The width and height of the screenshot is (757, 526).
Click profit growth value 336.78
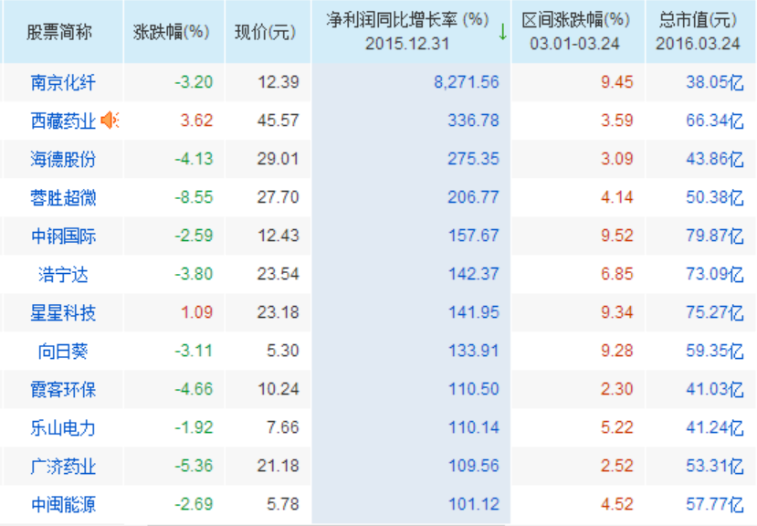[x=474, y=121]
